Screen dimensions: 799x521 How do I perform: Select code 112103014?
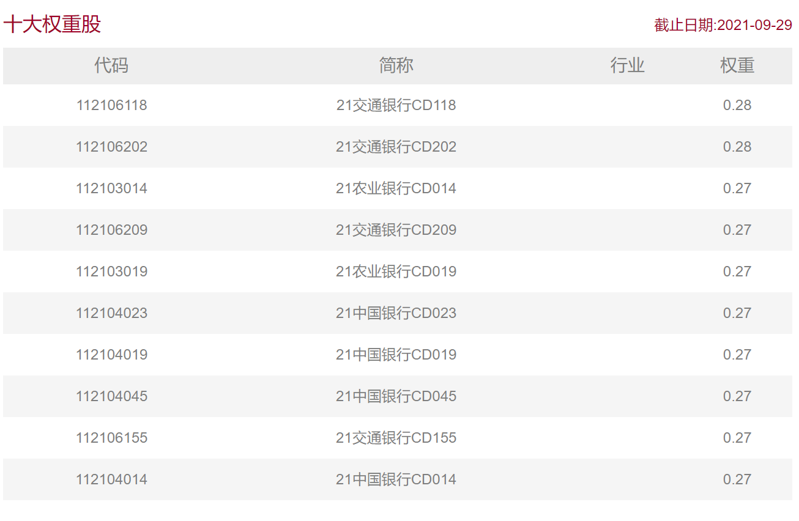pyautogui.click(x=111, y=188)
